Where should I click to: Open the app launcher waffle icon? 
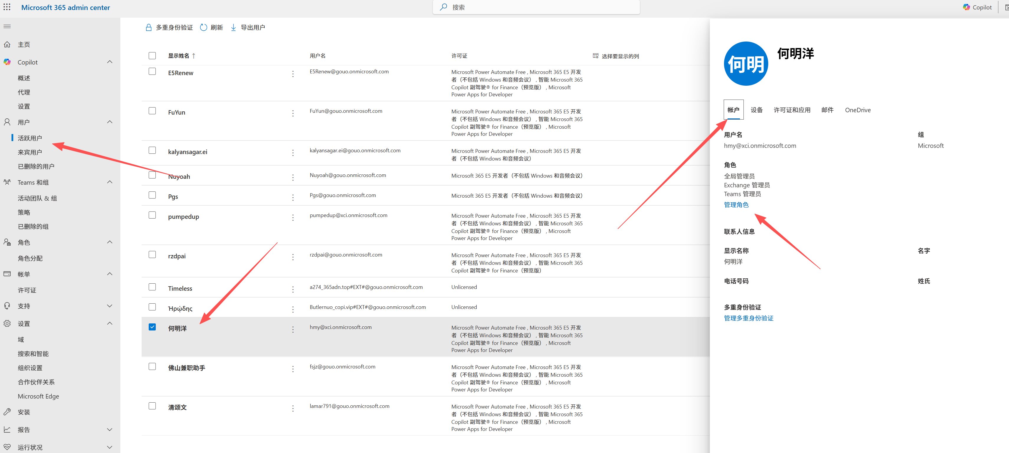[7, 7]
